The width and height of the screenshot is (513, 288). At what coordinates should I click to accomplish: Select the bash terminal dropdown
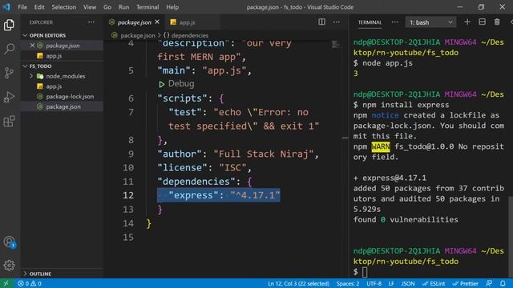430,22
